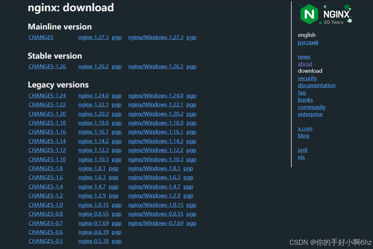
Task: Download nginx-1.18.0
Action: pyautogui.click(x=93, y=123)
